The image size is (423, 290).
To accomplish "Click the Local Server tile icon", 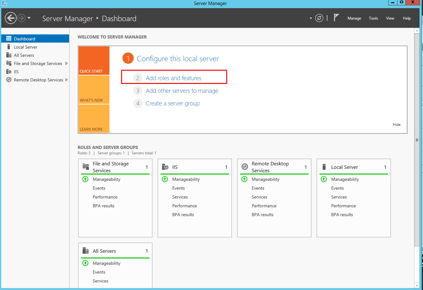I will coord(324,167).
